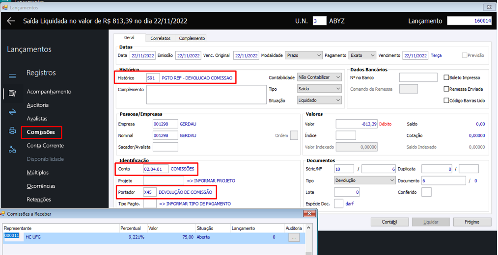Select Comissões in the Registros menu
Viewport: 498px width, 255px height.
pyautogui.click(x=41, y=132)
